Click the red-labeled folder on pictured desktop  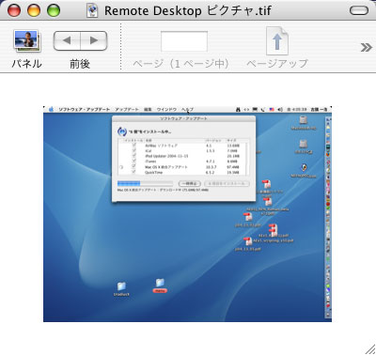click(x=160, y=286)
